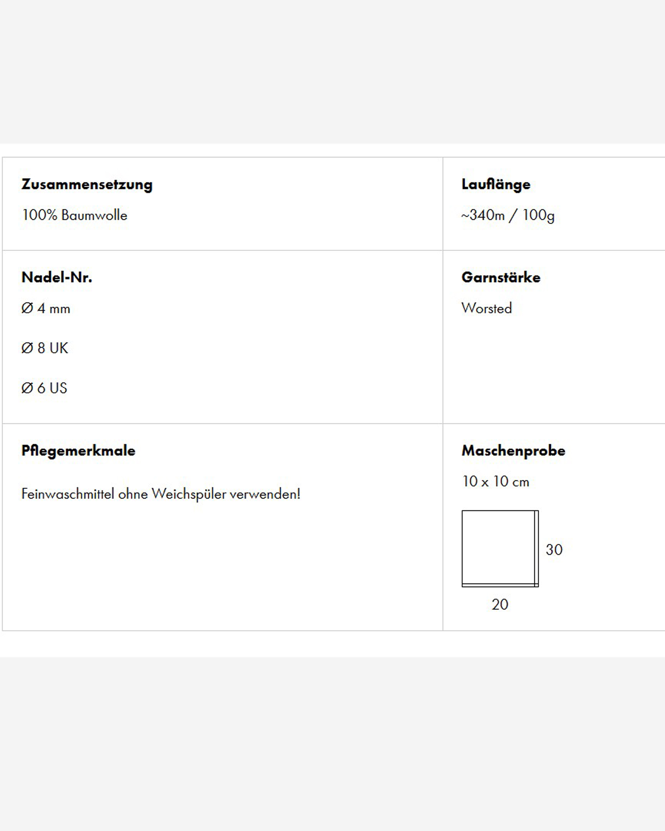
Task: Click the 100% Baumwolle text
Action: click(x=75, y=215)
